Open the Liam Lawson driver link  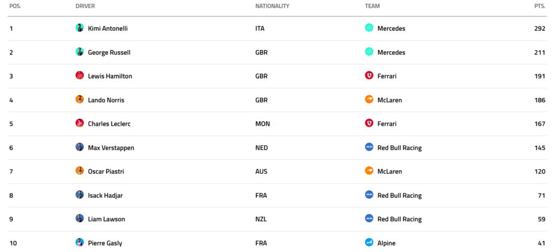(107, 219)
